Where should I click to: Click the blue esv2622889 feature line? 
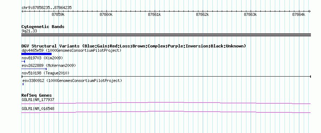(34, 69)
